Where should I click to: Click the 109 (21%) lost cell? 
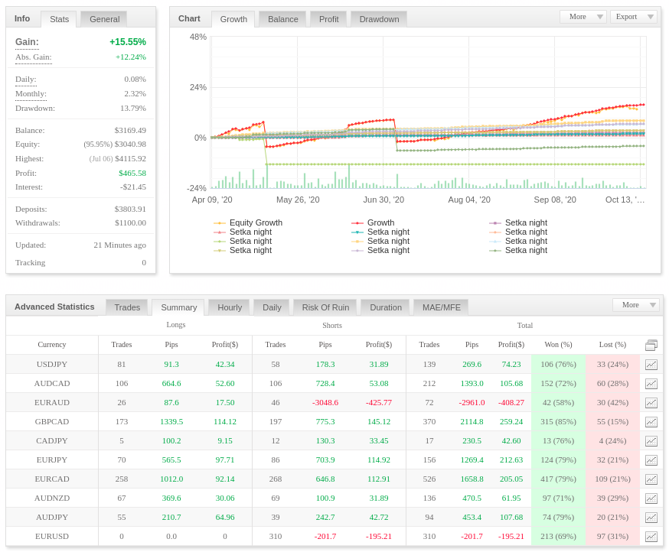[612, 479]
